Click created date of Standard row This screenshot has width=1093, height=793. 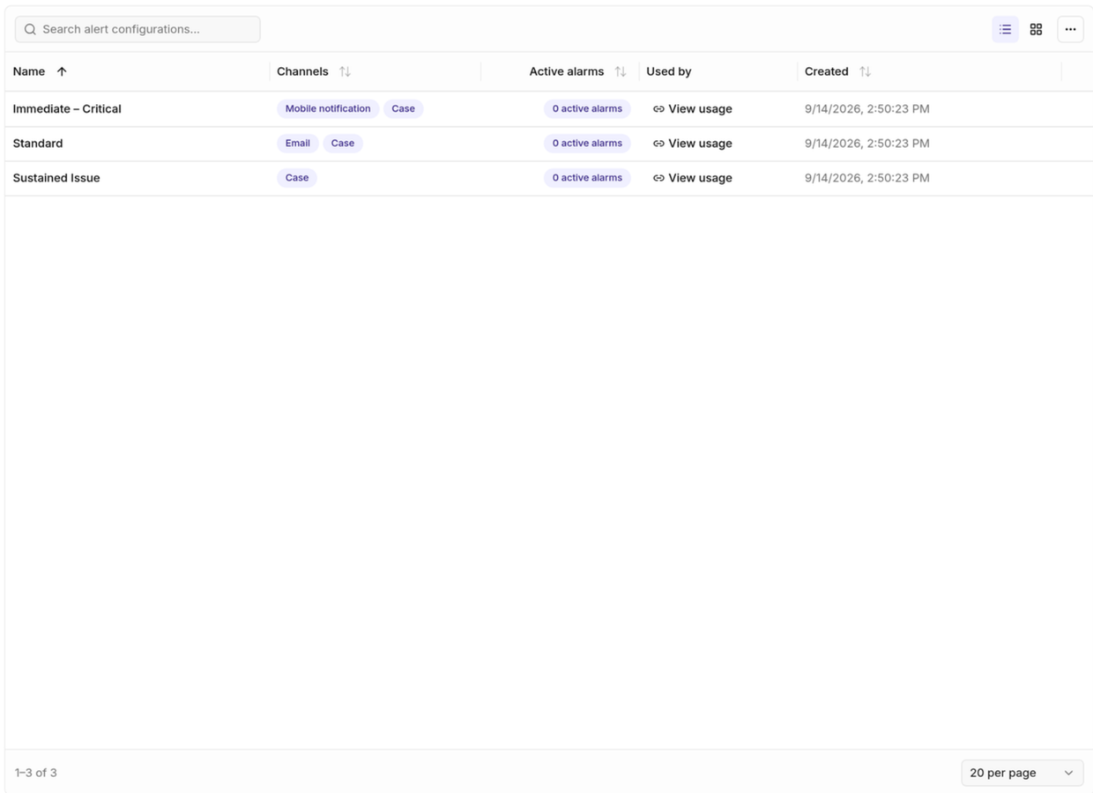[x=867, y=144]
